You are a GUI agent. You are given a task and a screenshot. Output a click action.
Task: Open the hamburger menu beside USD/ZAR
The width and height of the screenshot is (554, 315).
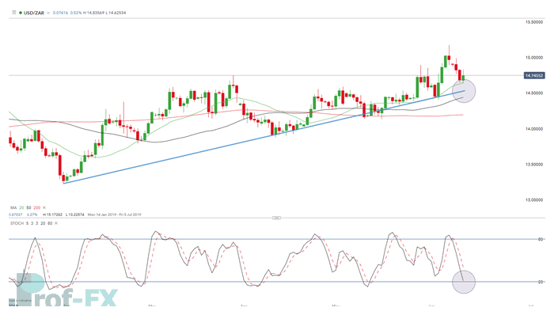(x=14, y=13)
